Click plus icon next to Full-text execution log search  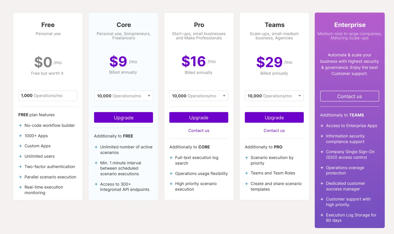point(171,158)
